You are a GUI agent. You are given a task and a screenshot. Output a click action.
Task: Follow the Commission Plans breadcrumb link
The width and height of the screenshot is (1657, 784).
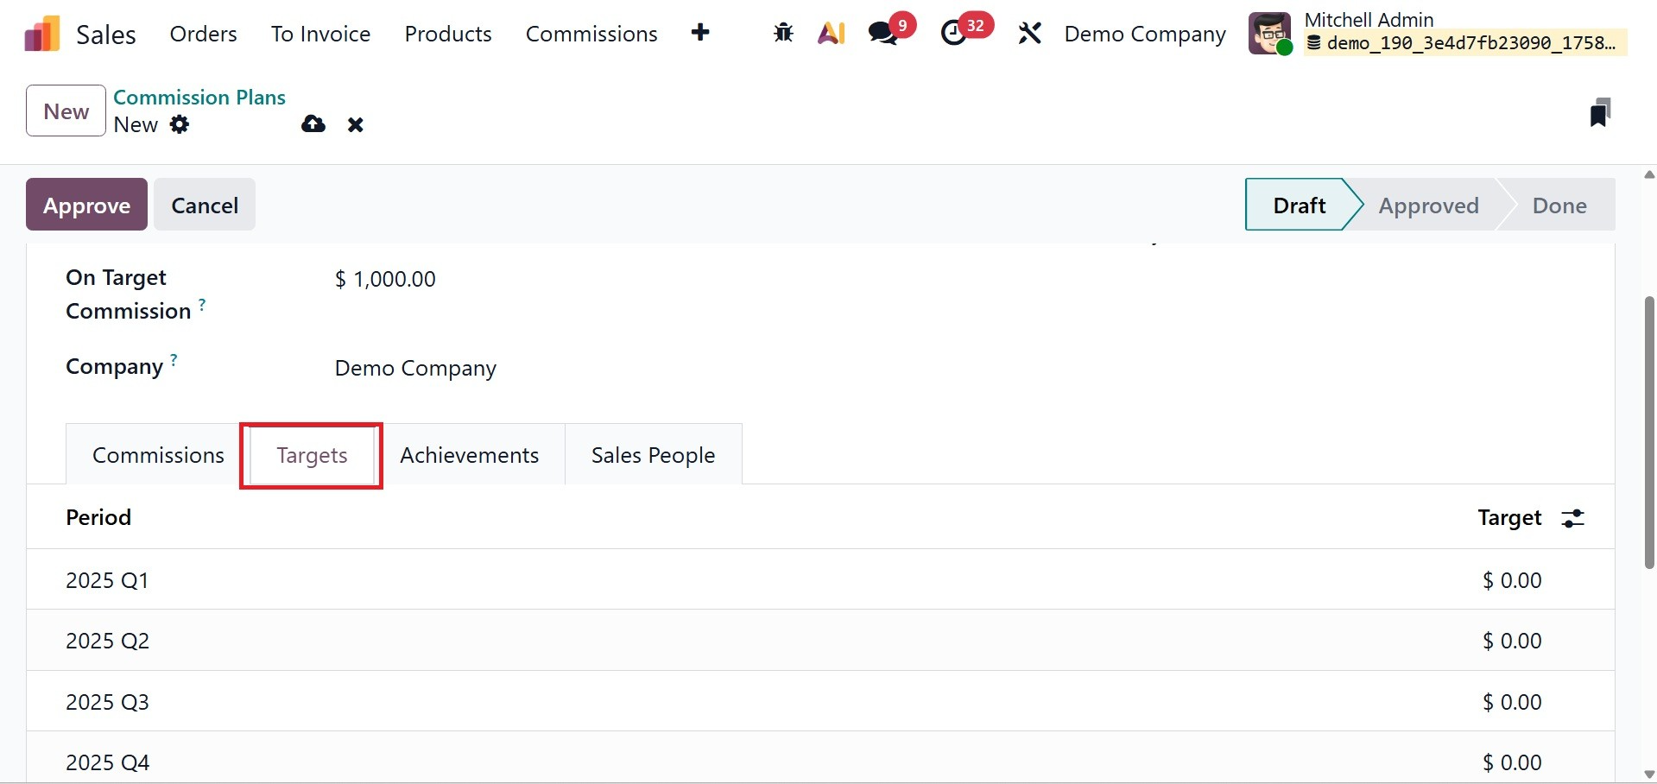click(199, 97)
